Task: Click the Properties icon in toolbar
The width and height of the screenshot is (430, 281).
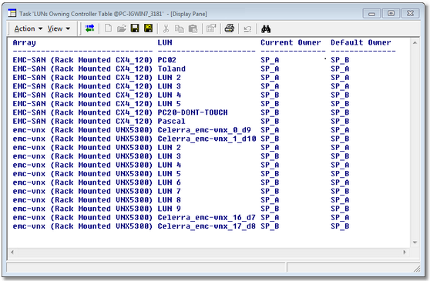Action: click(211, 28)
